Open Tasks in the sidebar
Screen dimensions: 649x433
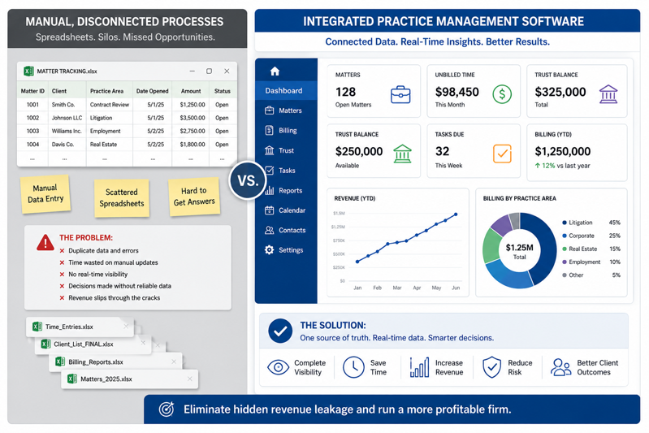click(x=287, y=171)
